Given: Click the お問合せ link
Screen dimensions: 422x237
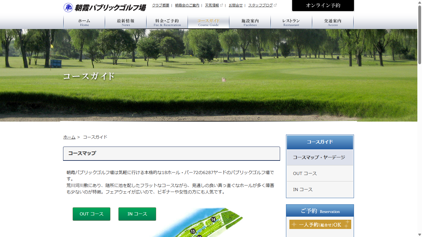Looking at the screenshot, I should [x=236, y=5].
